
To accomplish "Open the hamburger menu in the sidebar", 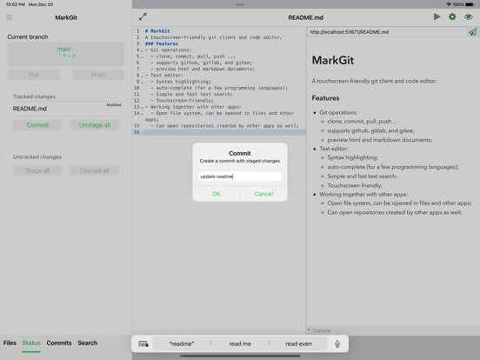I will tap(10, 17).
